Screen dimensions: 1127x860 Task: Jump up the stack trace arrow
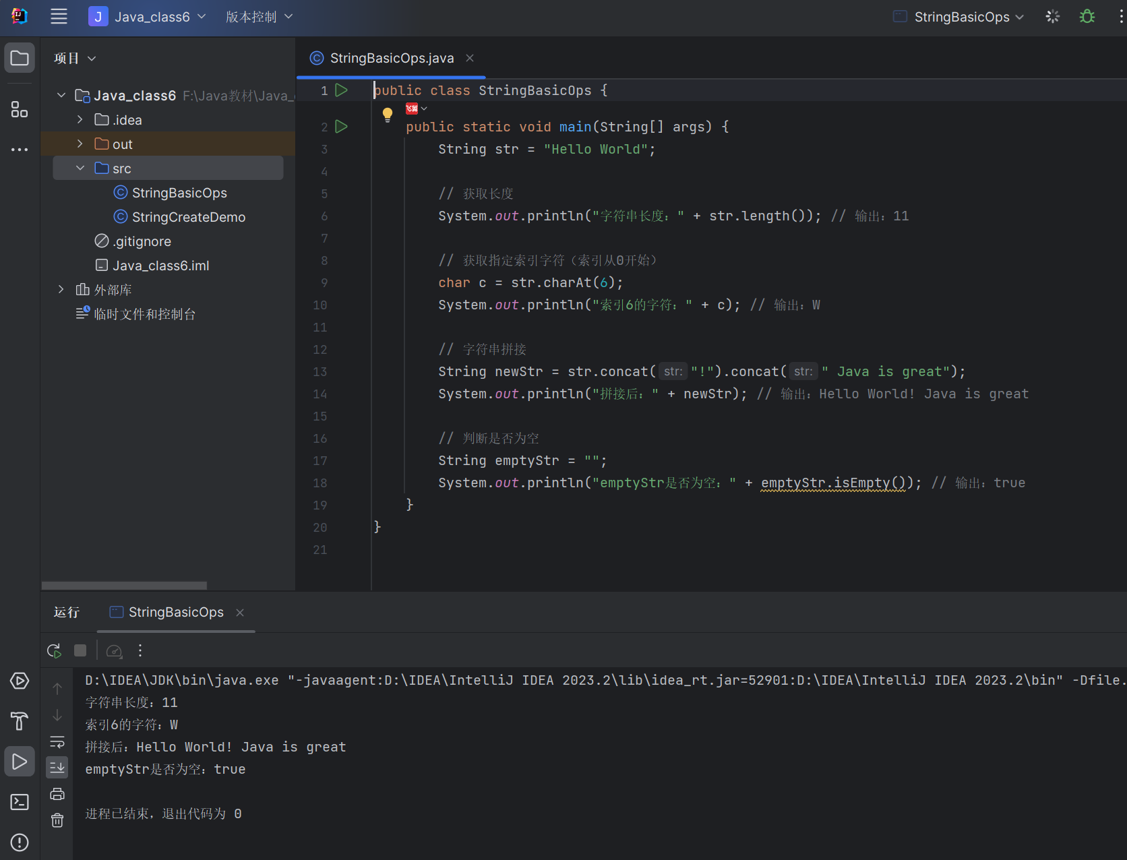pyautogui.click(x=57, y=689)
